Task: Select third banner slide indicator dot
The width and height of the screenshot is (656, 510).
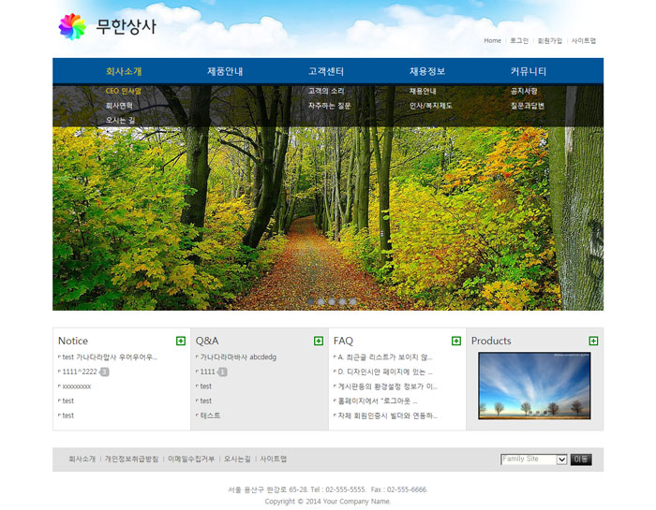Action: pyautogui.click(x=332, y=301)
